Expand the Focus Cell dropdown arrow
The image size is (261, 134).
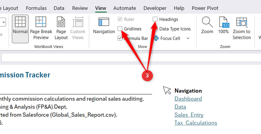pyautogui.click(x=188, y=38)
